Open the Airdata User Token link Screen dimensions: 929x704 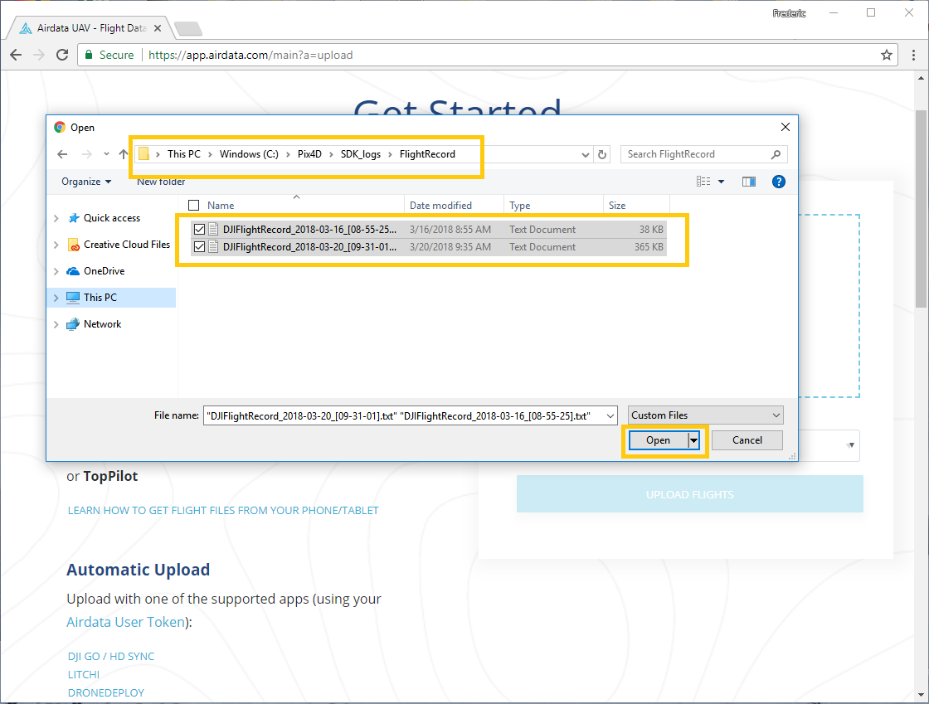[125, 622]
